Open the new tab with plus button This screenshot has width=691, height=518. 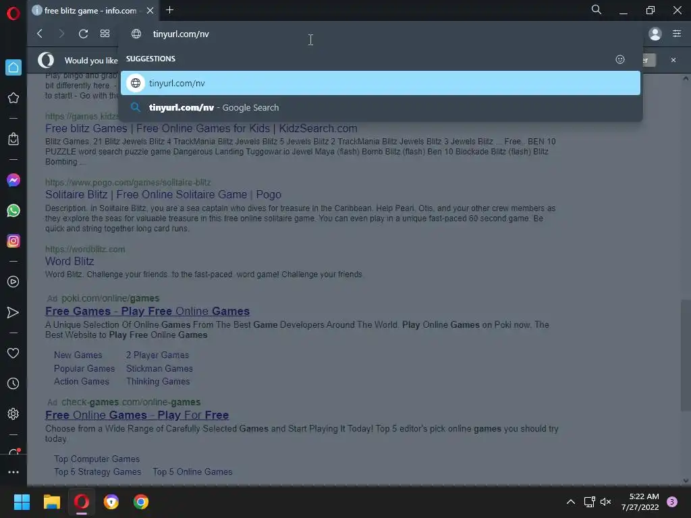169,9
